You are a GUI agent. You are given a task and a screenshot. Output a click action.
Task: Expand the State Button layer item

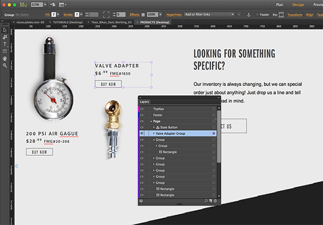click(x=154, y=128)
